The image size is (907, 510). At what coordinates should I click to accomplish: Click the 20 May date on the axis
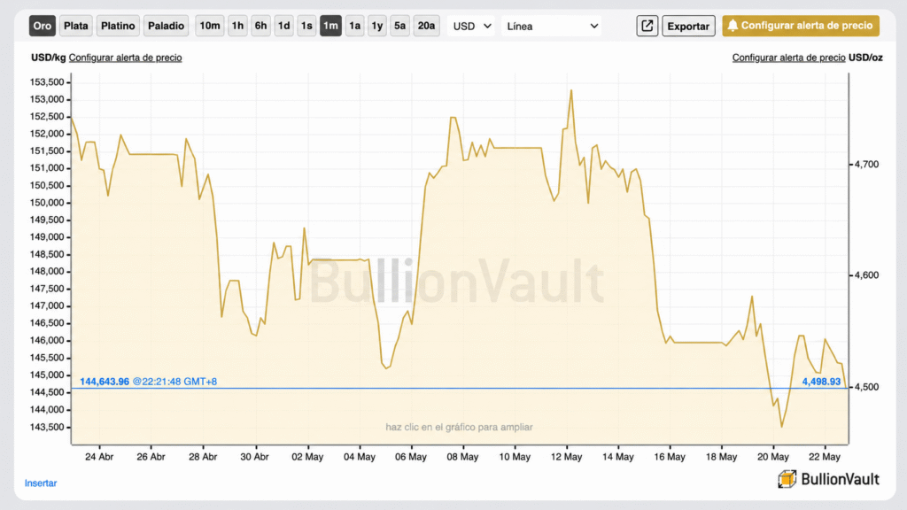(x=773, y=457)
